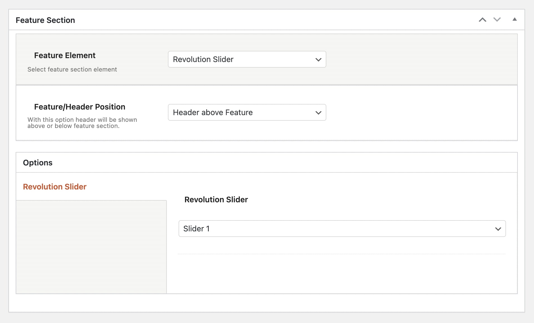
Task: Click the Header above Feature dropdown chevron
Action: [x=318, y=113]
